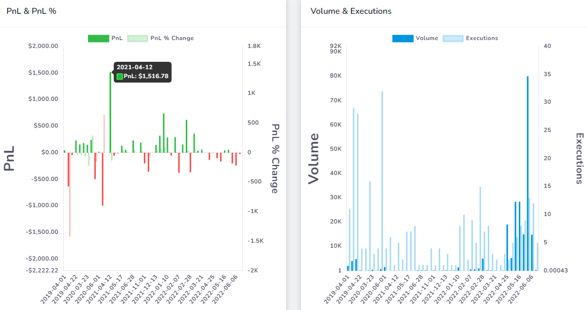The height and width of the screenshot is (310, 587).
Task: Toggle the Executions series legend entry
Action: tap(470, 38)
